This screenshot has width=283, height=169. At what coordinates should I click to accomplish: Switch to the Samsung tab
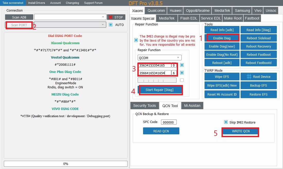[x=242, y=11]
